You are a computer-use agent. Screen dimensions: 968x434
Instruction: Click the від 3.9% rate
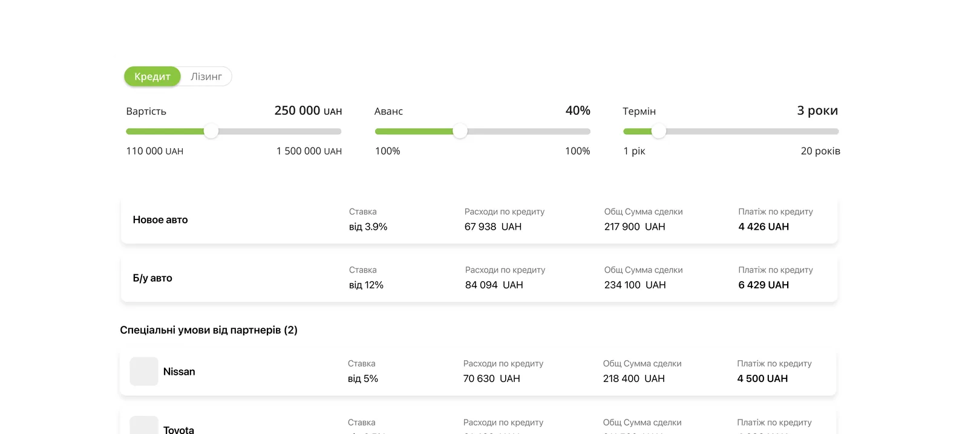click(x=368, y=227)
